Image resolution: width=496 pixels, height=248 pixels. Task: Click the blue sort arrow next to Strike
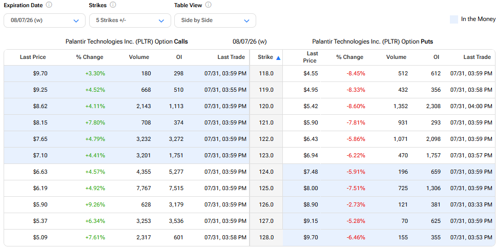tap(278, 58)
